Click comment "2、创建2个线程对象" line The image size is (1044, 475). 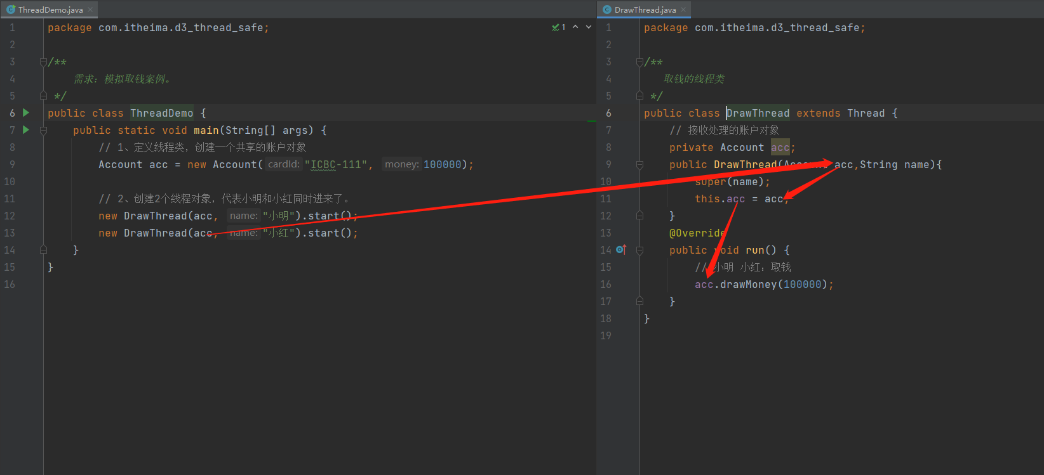coord(224,198)
